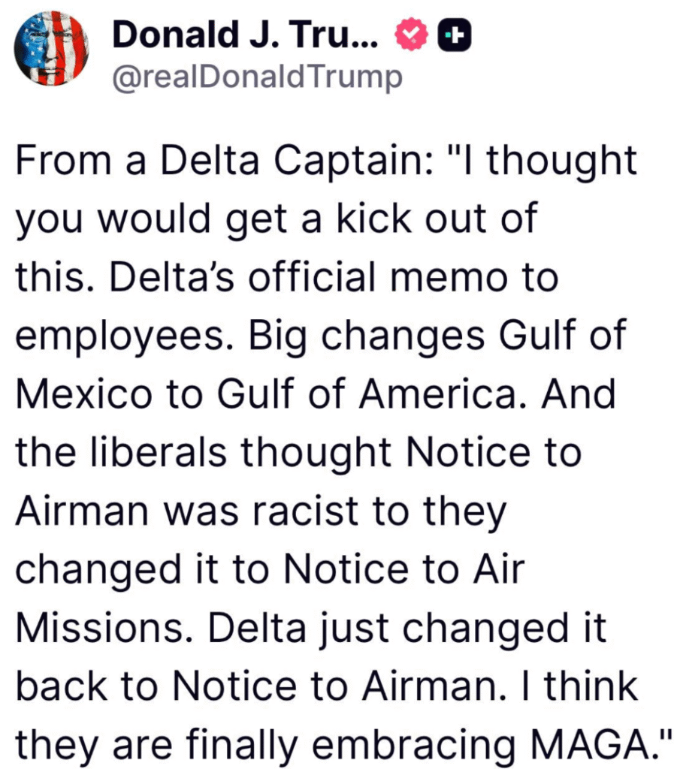This screenshot has width=674, height=769.
Task: Click the word "Mexico"
Action: [x=84, y=394]
